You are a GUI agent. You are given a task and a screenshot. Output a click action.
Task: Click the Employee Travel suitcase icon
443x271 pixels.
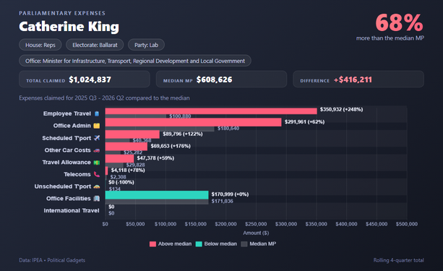[x=97, y=113]
